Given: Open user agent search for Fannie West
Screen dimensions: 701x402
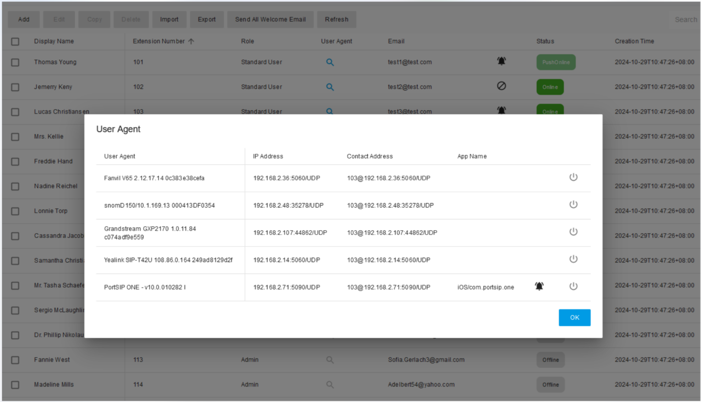Looking at the screenshot, I should click(x=330, y=360).
